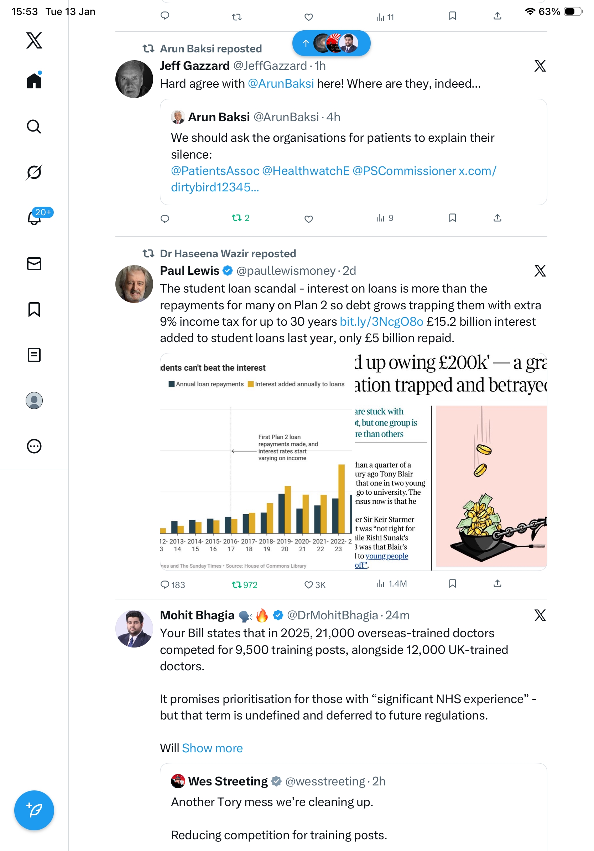Go to Home tab in sidebar
The image size is (594, 851).
tap(34, 80)
